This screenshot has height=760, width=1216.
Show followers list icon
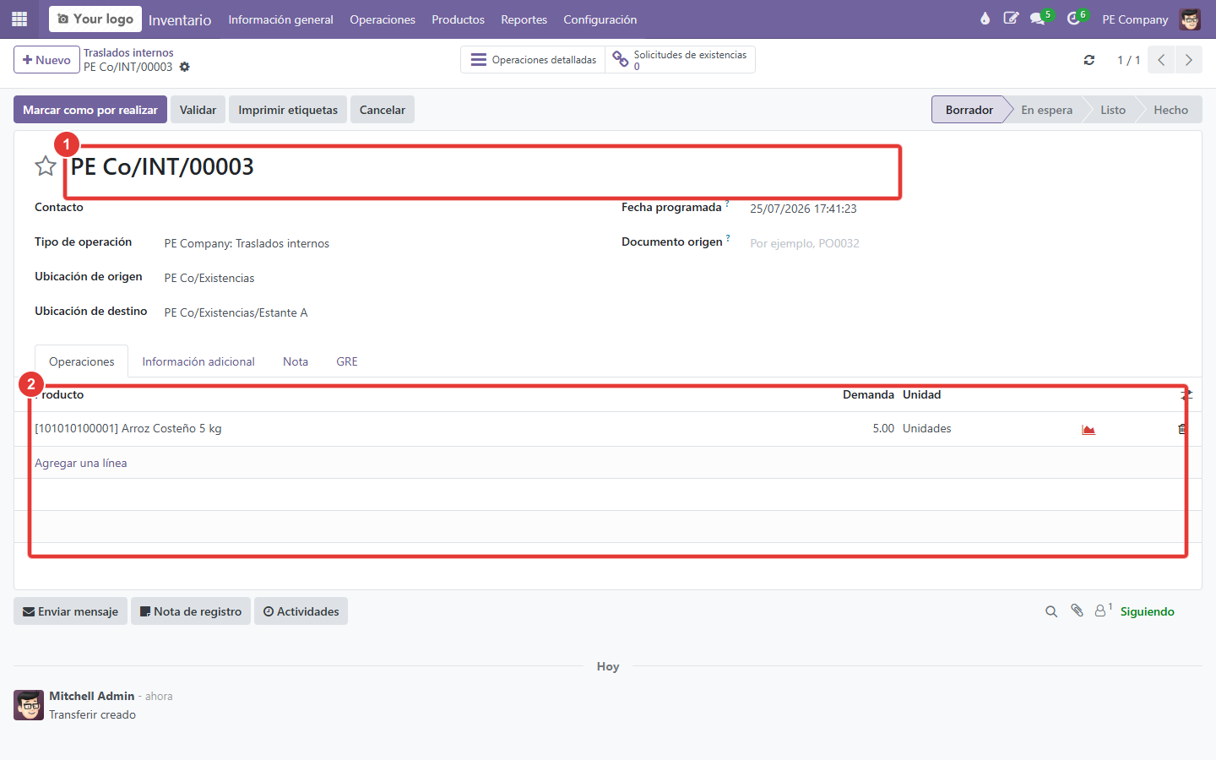pos(1101,611)
